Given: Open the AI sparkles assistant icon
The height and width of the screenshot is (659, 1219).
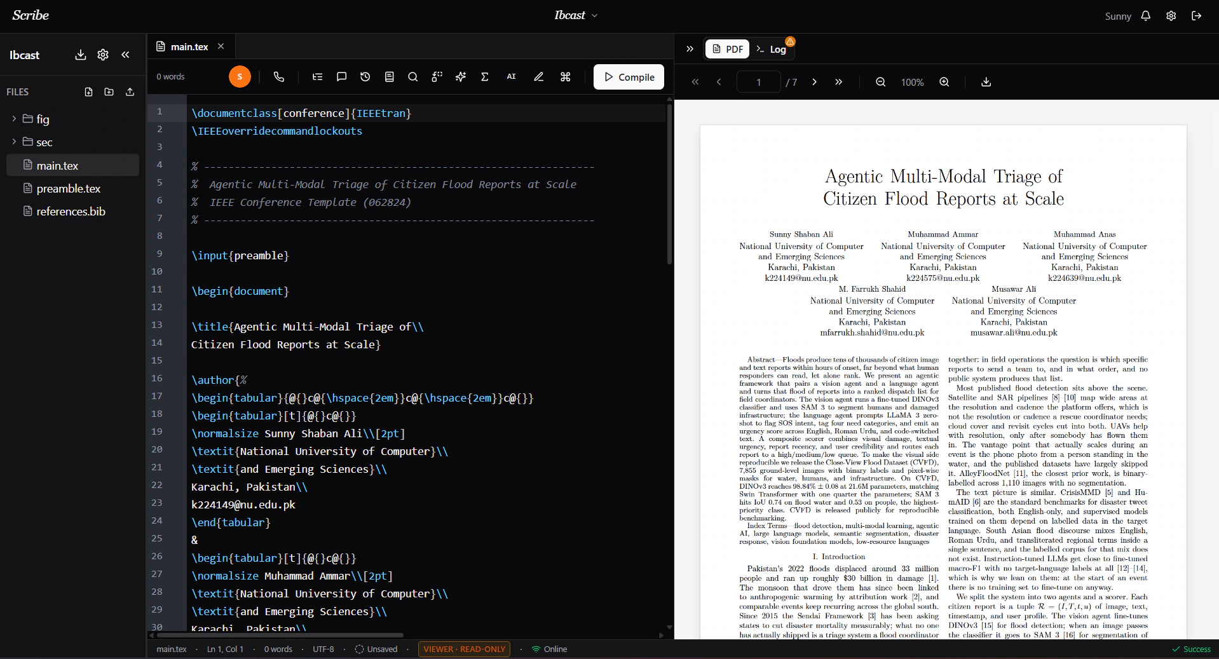Looking at the screenshot, I should pos(461,77).
